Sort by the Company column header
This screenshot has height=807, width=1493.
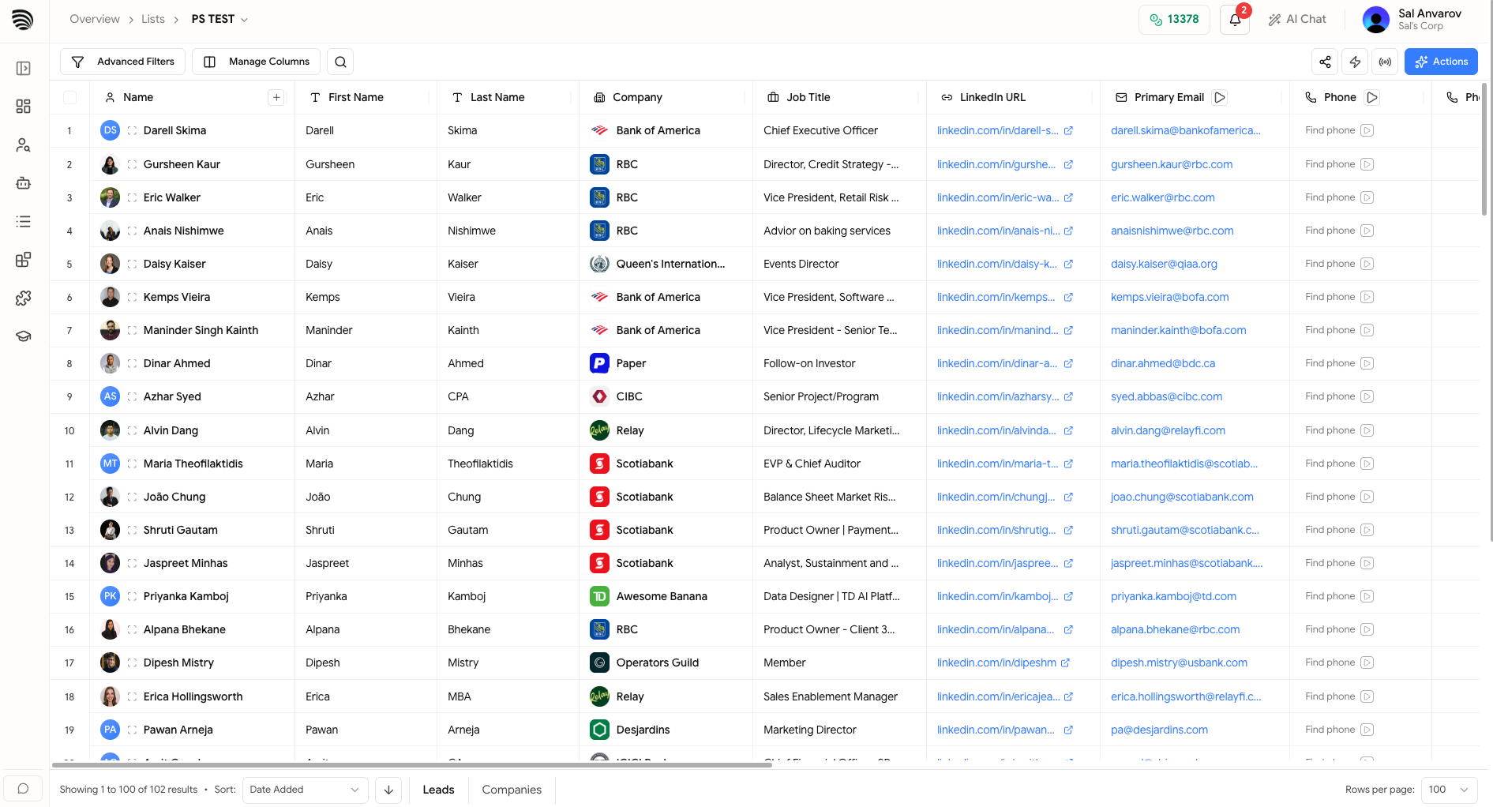[637, 97]
